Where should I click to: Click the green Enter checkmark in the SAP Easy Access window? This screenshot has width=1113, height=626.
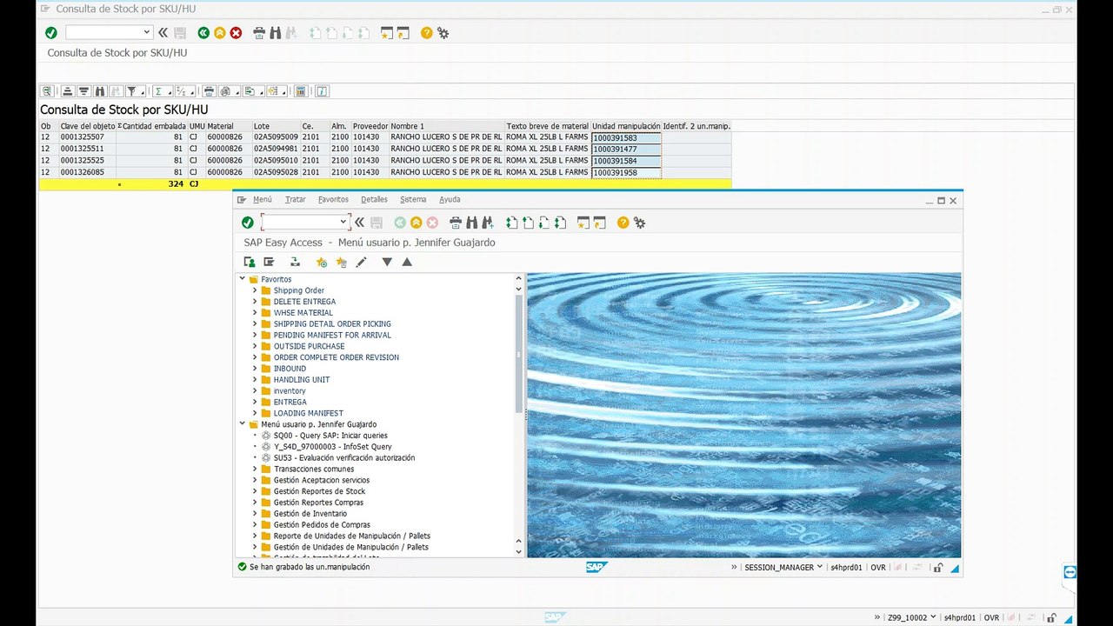(248, 223)
